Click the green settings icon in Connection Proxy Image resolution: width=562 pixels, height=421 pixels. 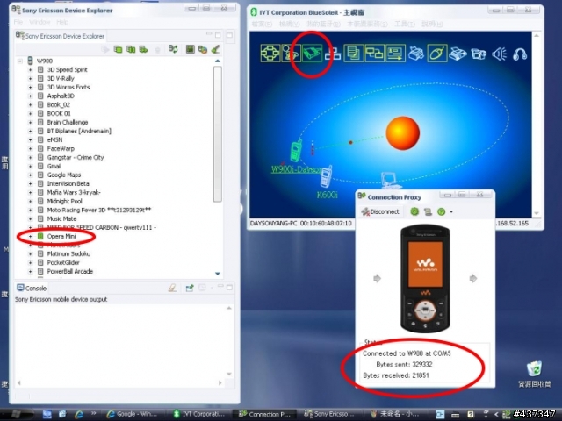click(414, 211)
